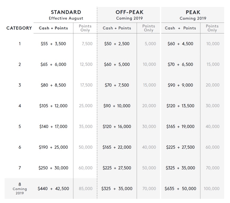The height and width of the screenshot is (203, 230).
Task: Select the '$55 + 3,500' cell
Action: [53, 44]
